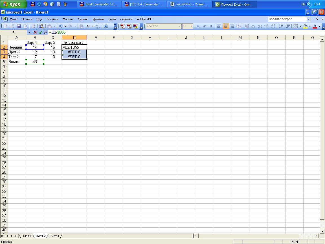Toggle underline Ч formatting
325x244 pixels.
pos(211,26)
